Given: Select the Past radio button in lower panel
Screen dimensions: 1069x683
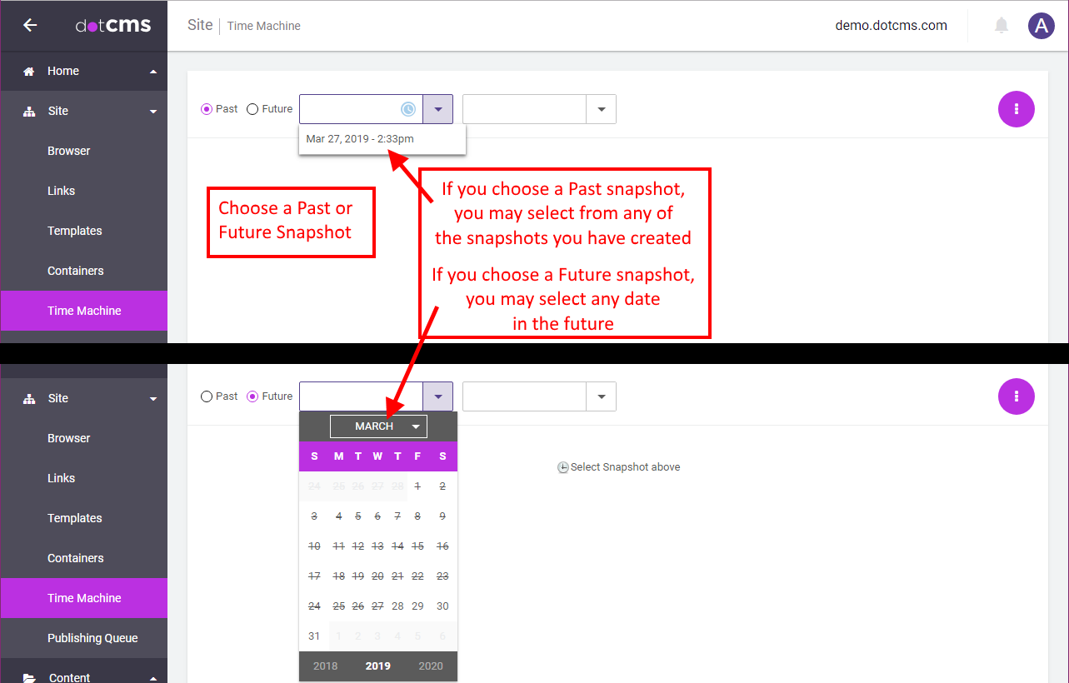Looking at the screenshot, I should click(207, 396).
